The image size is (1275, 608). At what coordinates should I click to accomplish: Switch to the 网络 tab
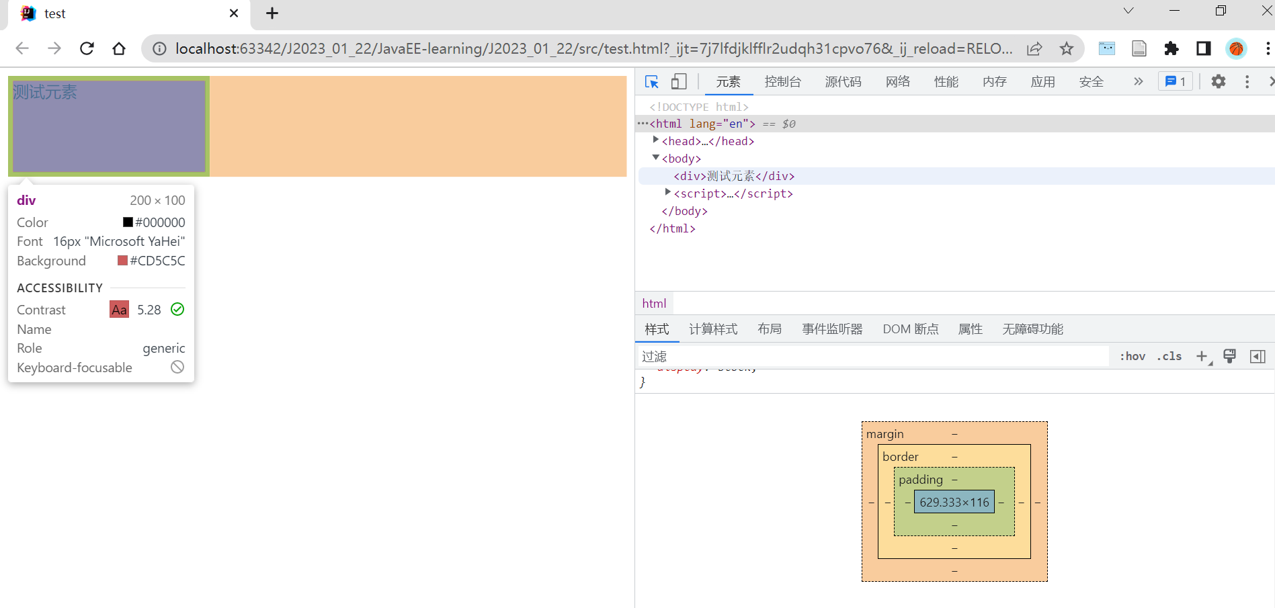coord(897,82)
